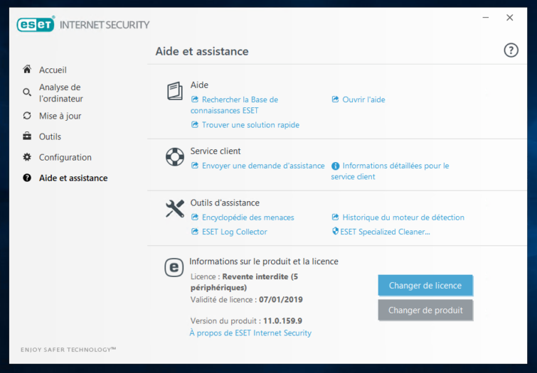Open Analyse de l'ordinateur section

click(61, 93)
